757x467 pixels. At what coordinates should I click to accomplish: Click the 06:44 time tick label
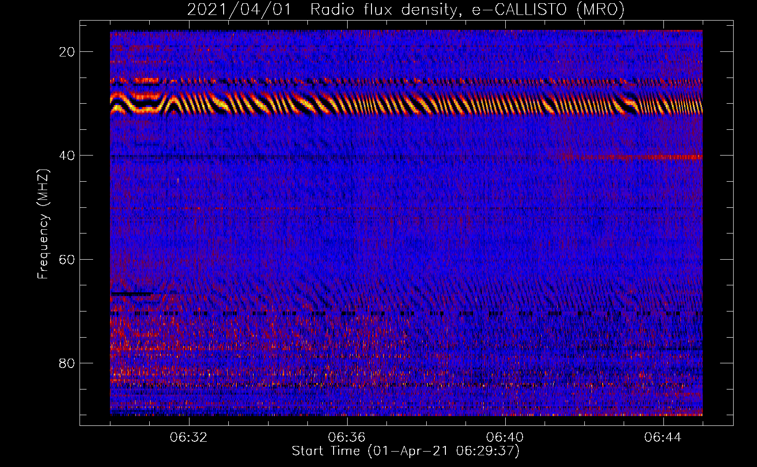(x=663, y=438)
